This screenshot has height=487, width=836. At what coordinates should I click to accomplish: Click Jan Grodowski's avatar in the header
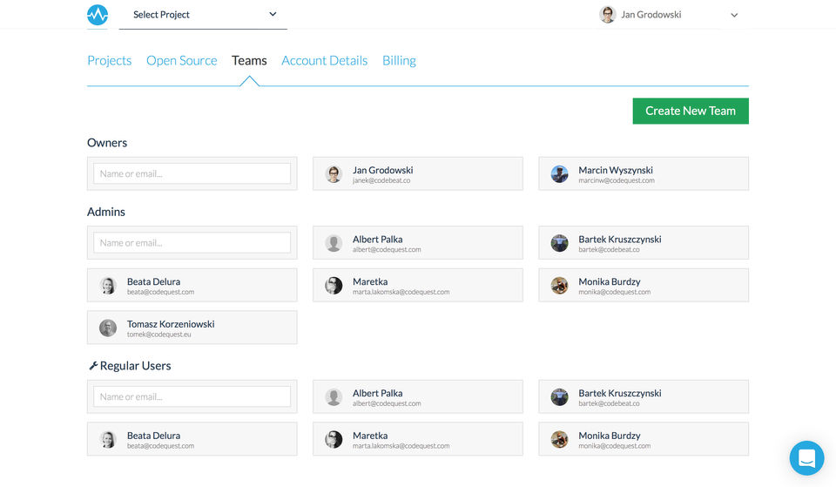pos(608,15)
